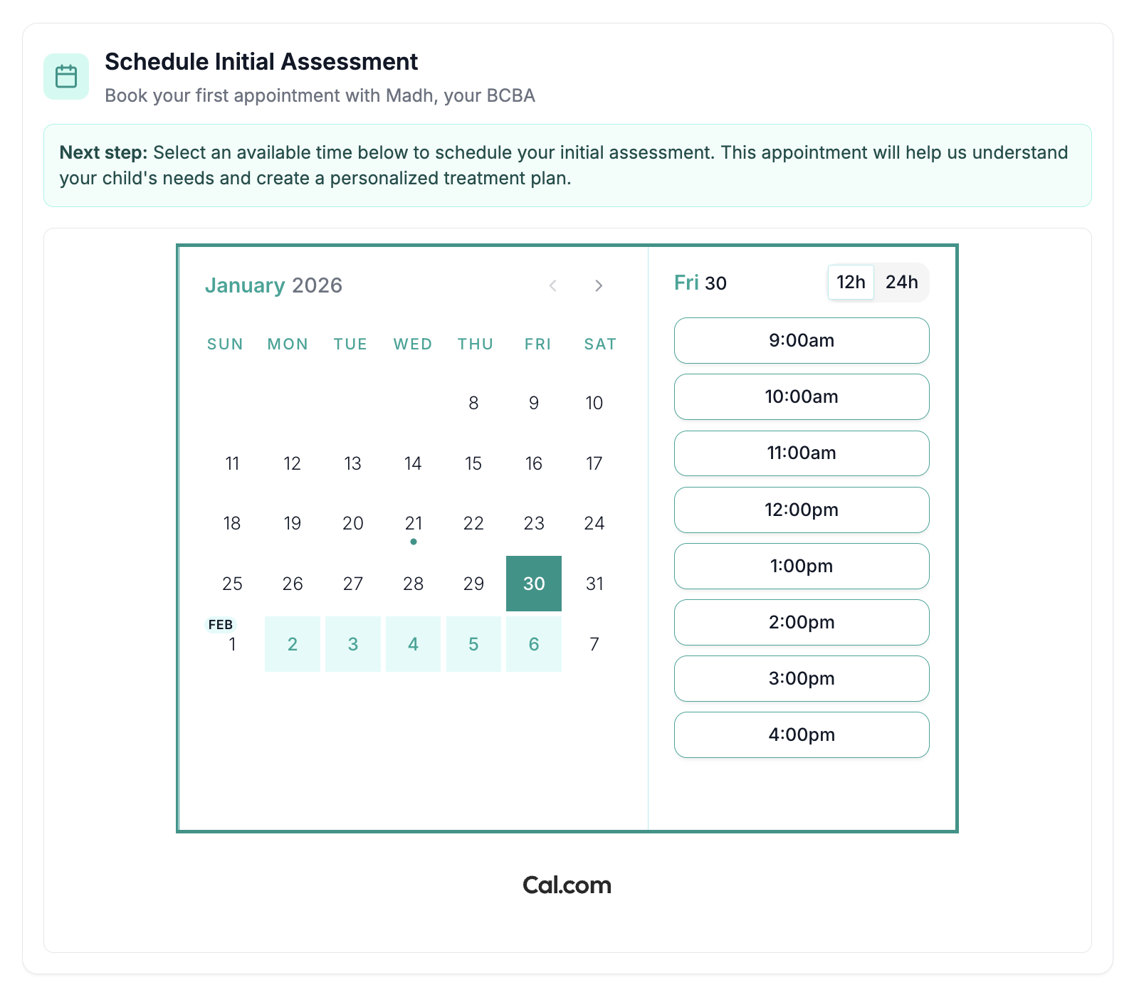Select the 1:00pm slot
The height and width of the screenshot is (985, 1139).
(x=802, y=566)
